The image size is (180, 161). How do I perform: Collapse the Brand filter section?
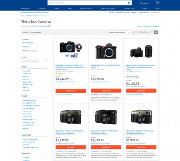[x=47, y=67]
